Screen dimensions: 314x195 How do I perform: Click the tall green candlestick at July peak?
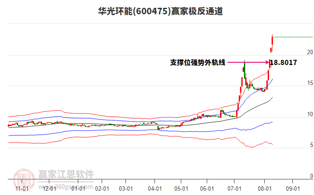point(244,69)
